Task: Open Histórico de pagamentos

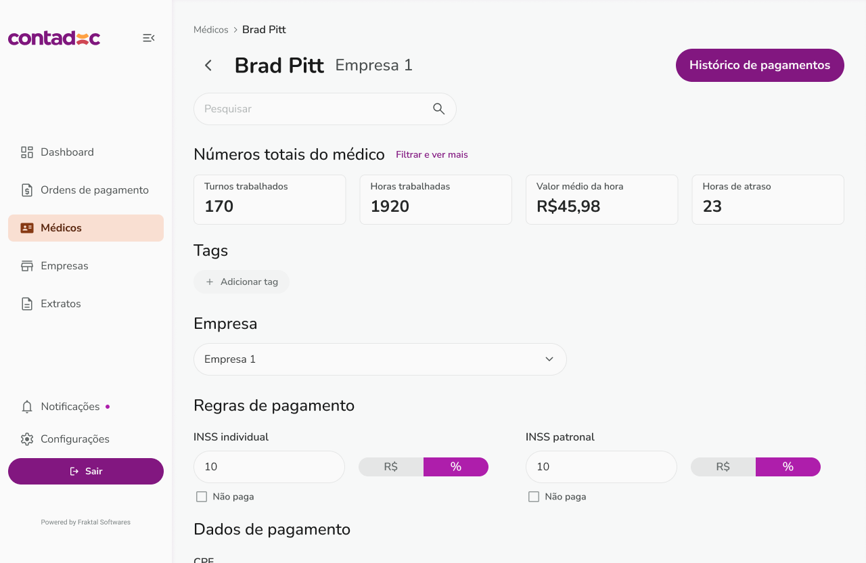Action: click(x=760, y=66)
